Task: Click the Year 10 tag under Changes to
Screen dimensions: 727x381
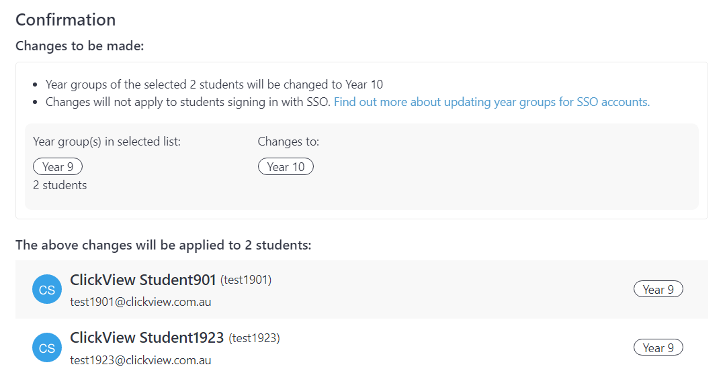Action: pos(286,166)
